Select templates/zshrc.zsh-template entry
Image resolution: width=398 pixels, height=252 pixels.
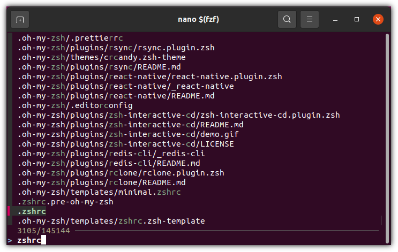[111, 221]
